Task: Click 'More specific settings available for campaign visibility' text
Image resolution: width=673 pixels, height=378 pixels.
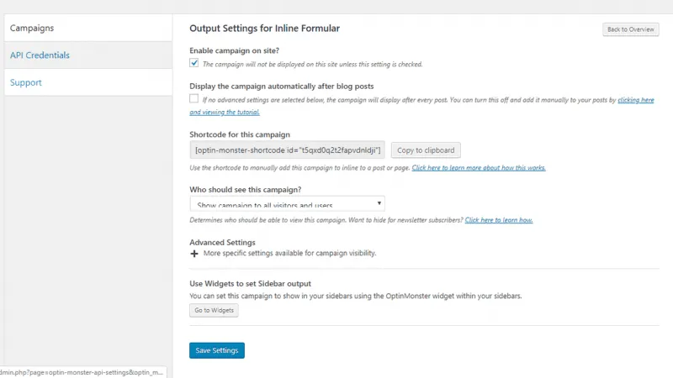Action: pyautogui.click(x=289, y=254)
